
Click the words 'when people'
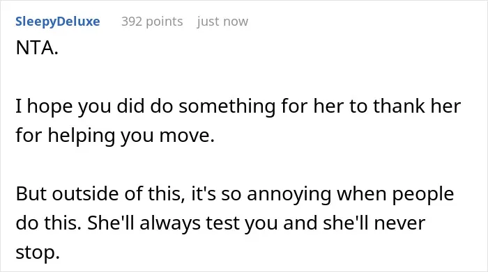(395, 194)
